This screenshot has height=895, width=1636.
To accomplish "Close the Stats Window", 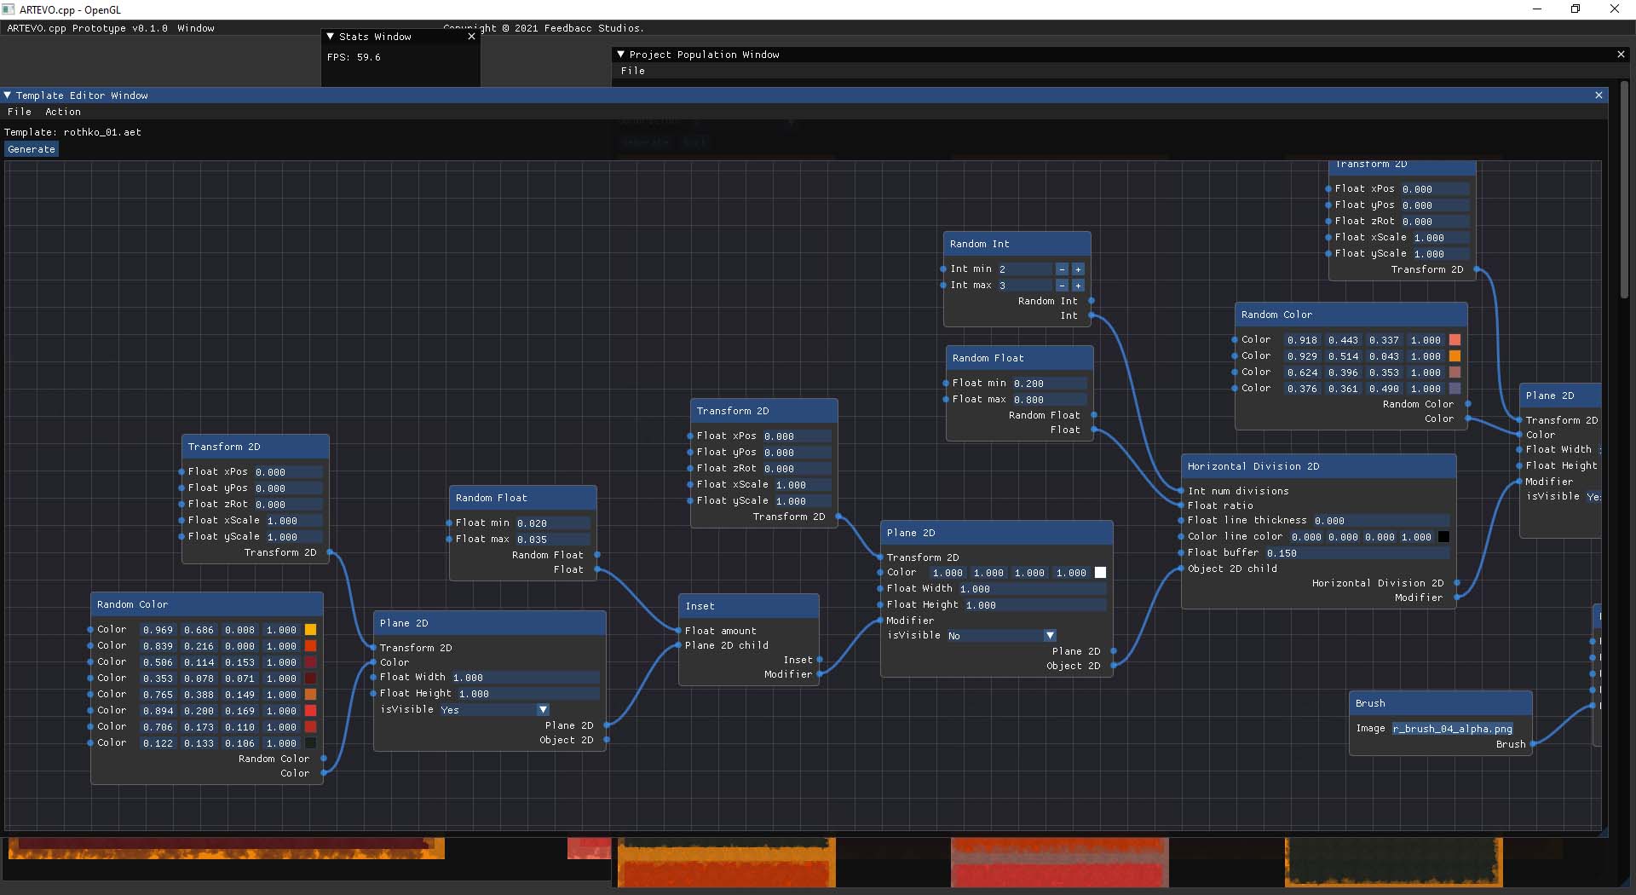I will tap(471, 37).
